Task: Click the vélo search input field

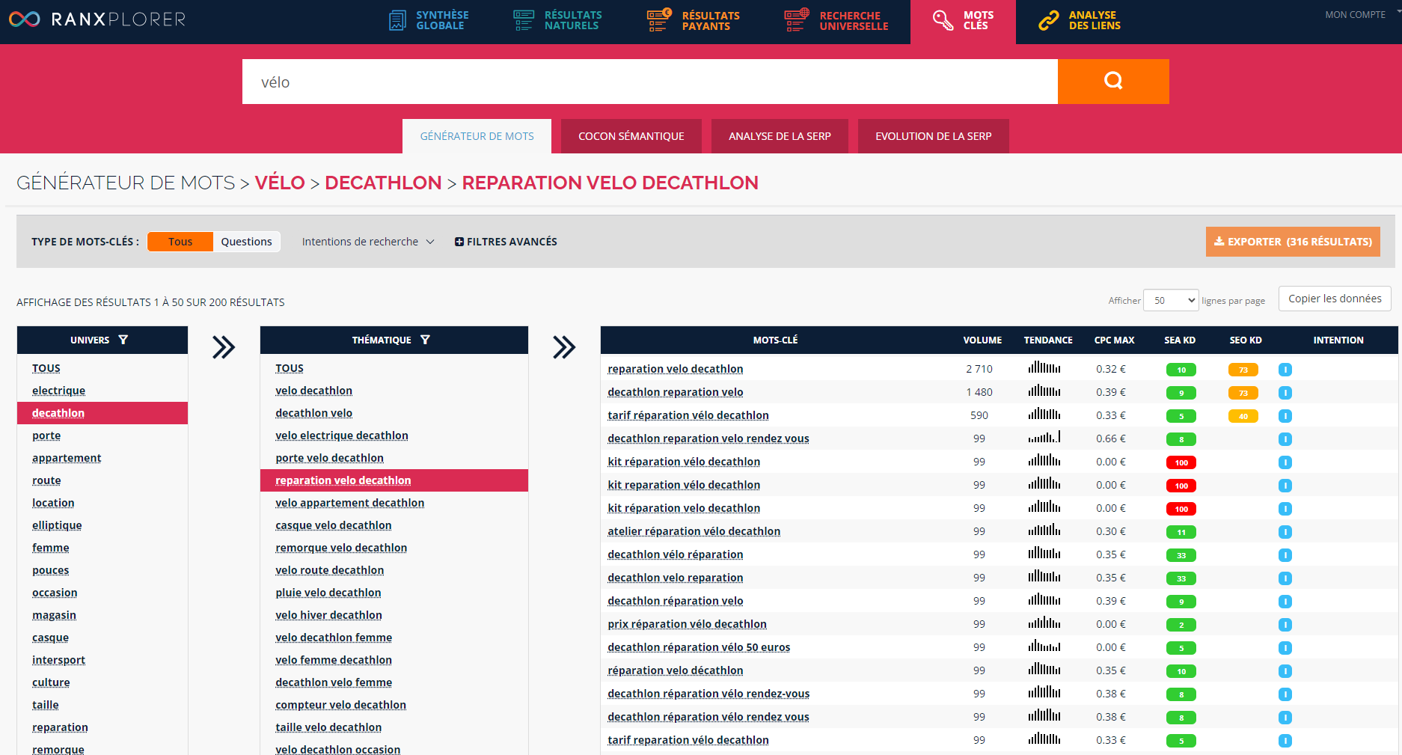Action: click(x=649, y=82)
